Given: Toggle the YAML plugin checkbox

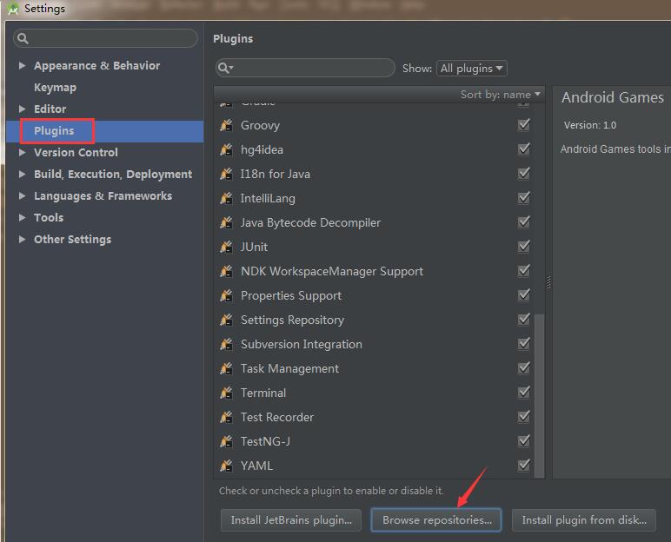Looking at the screenshot, I should click(x=524, y=465).
